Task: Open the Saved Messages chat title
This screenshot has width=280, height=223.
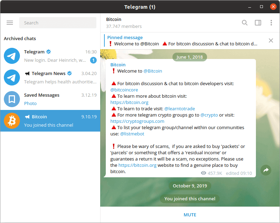Action: pyautogui.click(x=42, y=95)
